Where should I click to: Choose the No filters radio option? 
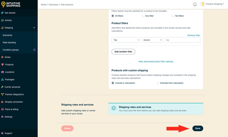(x=173, y=16)
